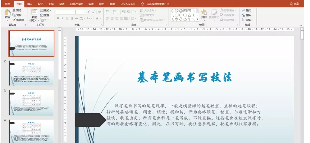Click the Copy (复制) icon
This screenshot has height=143, width=310.
(x=14, y=15)
